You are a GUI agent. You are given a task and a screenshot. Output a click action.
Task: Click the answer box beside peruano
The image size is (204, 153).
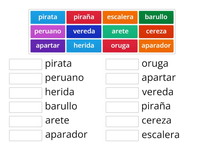[x=25, y=79]
